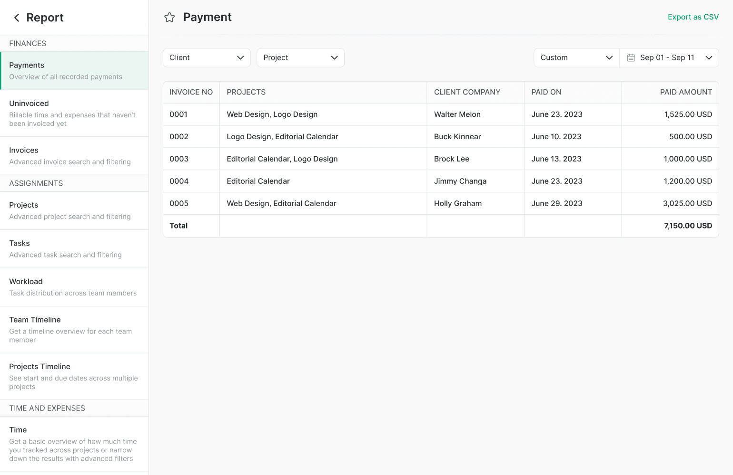Select the Tasks report
This screenshot has height=475, width=733.
tap(74, 249)
